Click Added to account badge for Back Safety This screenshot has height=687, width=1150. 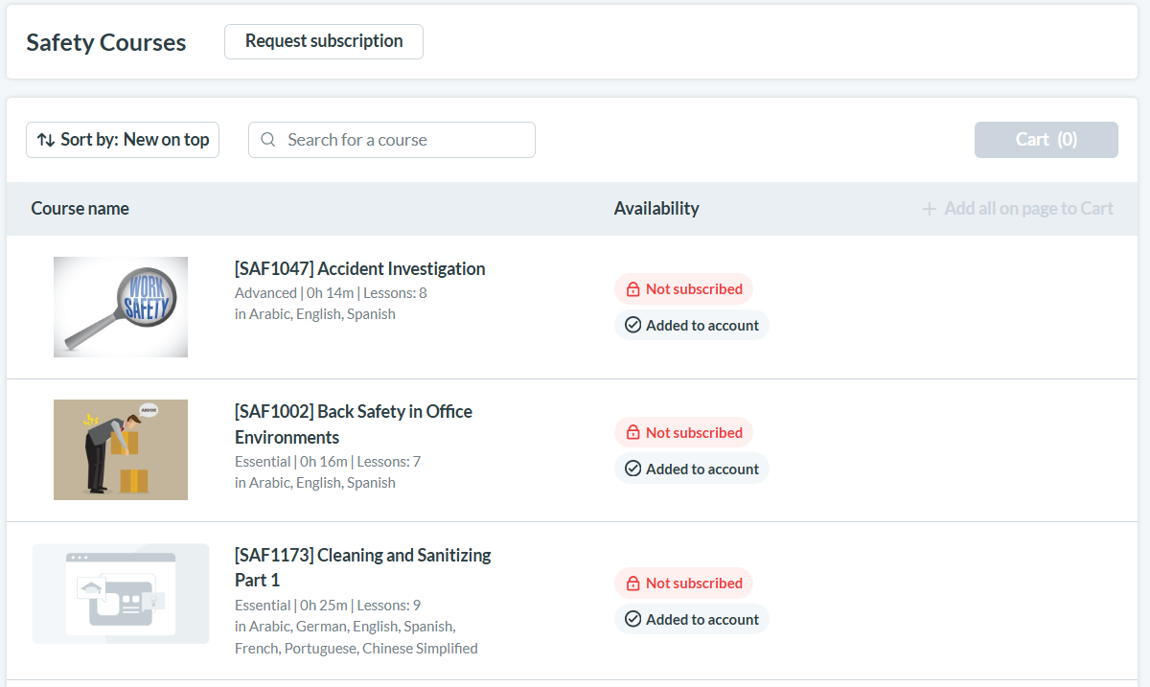point(692,469)
